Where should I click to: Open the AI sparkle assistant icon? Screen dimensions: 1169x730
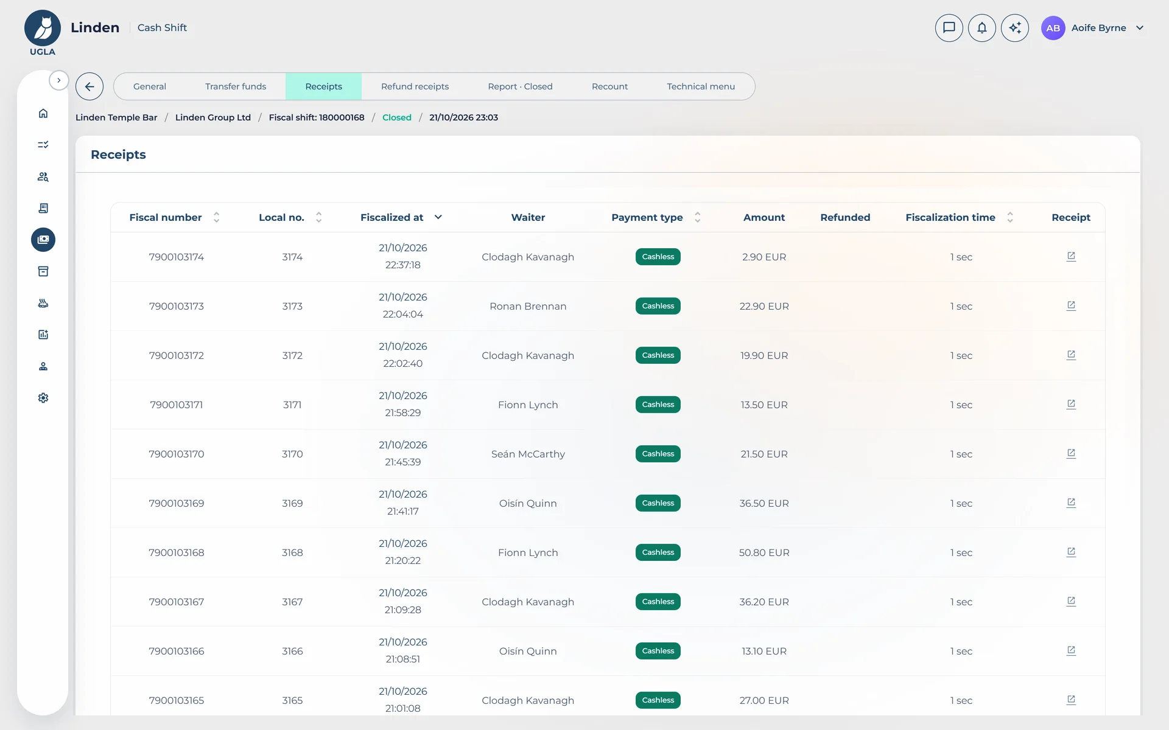tap(1014, 28)
